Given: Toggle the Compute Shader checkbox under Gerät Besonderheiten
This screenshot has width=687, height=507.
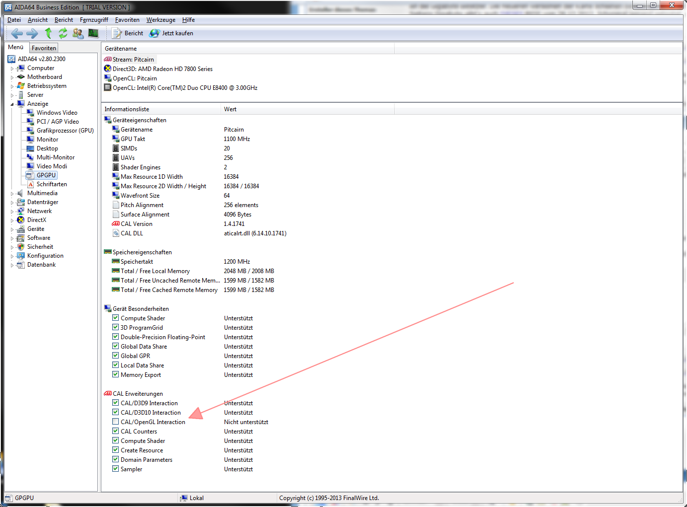Looking at the screenshot, I should 116,318.
